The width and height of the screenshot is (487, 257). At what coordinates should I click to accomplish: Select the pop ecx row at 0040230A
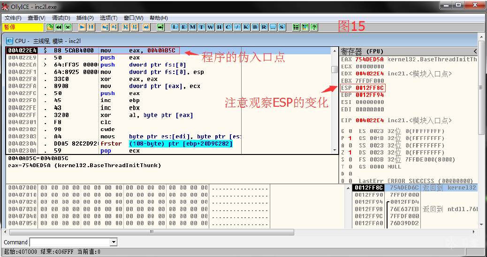pos(168,151)
